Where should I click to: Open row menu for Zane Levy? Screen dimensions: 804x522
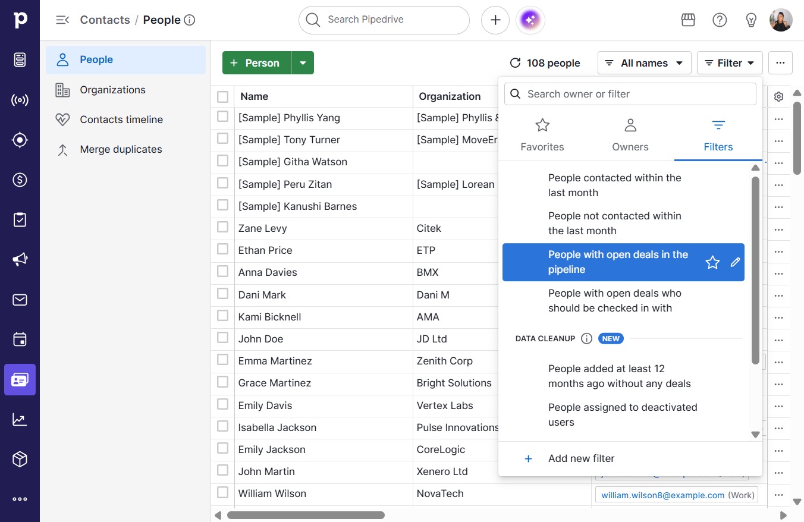[x=779, y=229]
